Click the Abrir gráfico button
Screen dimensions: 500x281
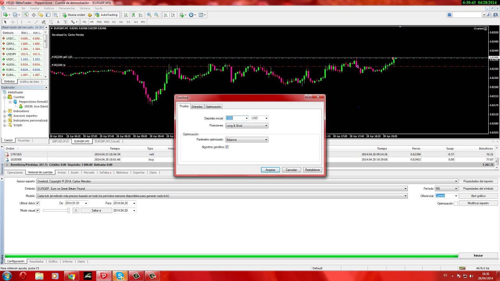[478, 196]
